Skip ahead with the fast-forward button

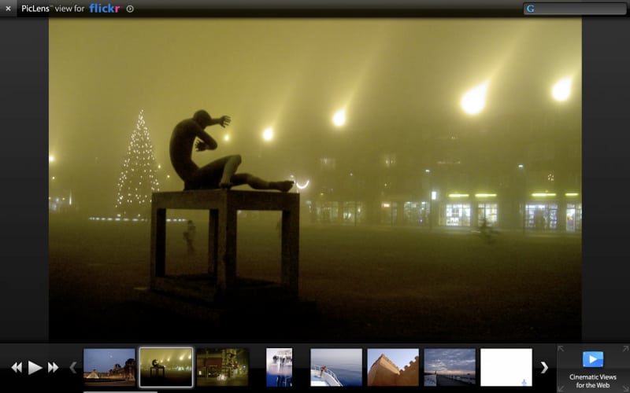[x=53, y=367]
